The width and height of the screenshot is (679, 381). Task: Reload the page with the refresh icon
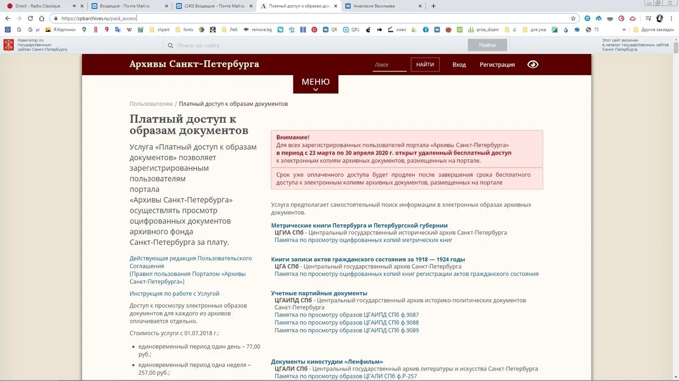click(30, 18)
